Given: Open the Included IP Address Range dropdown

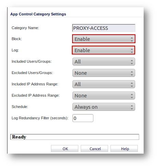Looking at the screenshot, I should coord(104,84).
